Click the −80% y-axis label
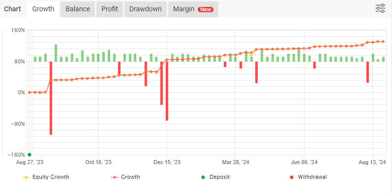Viewport: 392px width, 193px height. tap(18, 124)
